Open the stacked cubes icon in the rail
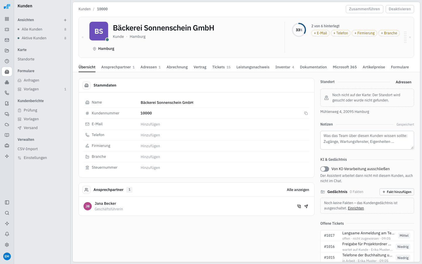Image resolution: width=422 pixels, height=264 pixels. tap(7, 82)
